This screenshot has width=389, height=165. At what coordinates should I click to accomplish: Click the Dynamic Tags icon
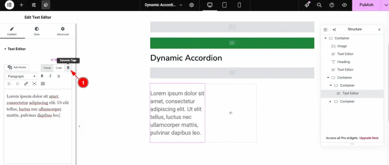68,68
